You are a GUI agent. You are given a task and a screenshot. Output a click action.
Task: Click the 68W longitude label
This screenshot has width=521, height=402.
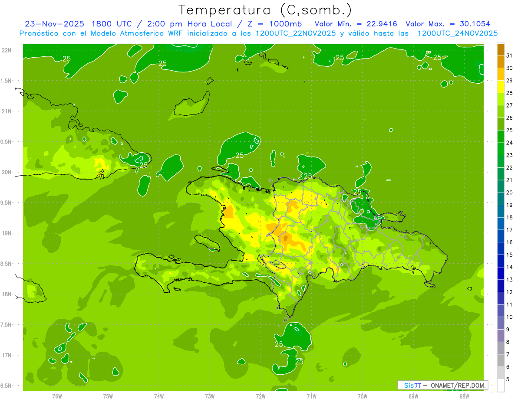pos(464,396)
